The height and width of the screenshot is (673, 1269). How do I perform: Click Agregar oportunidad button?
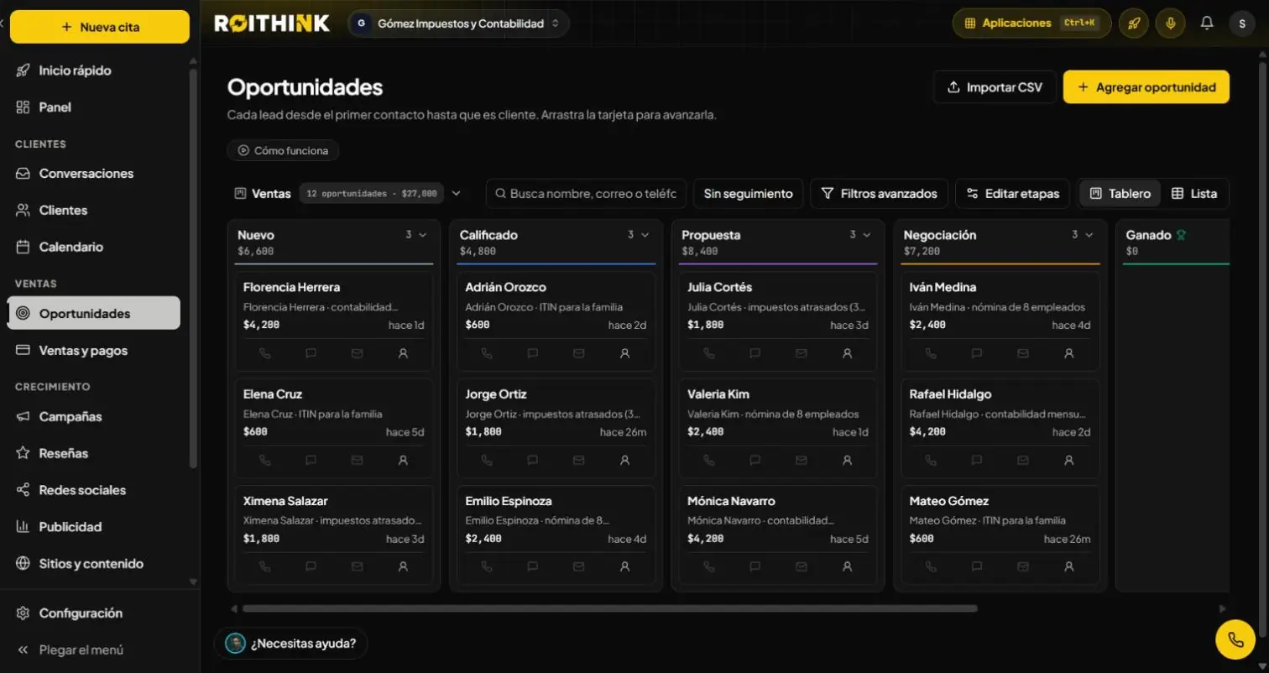(x=1146, y=87)
